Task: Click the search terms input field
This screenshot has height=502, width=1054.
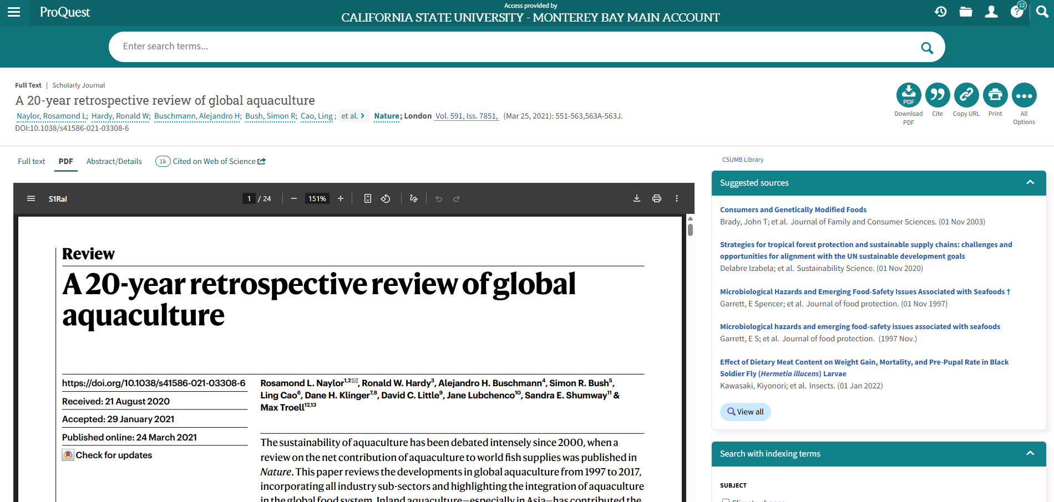Action: pyautogui.click(x=516, y=47)
